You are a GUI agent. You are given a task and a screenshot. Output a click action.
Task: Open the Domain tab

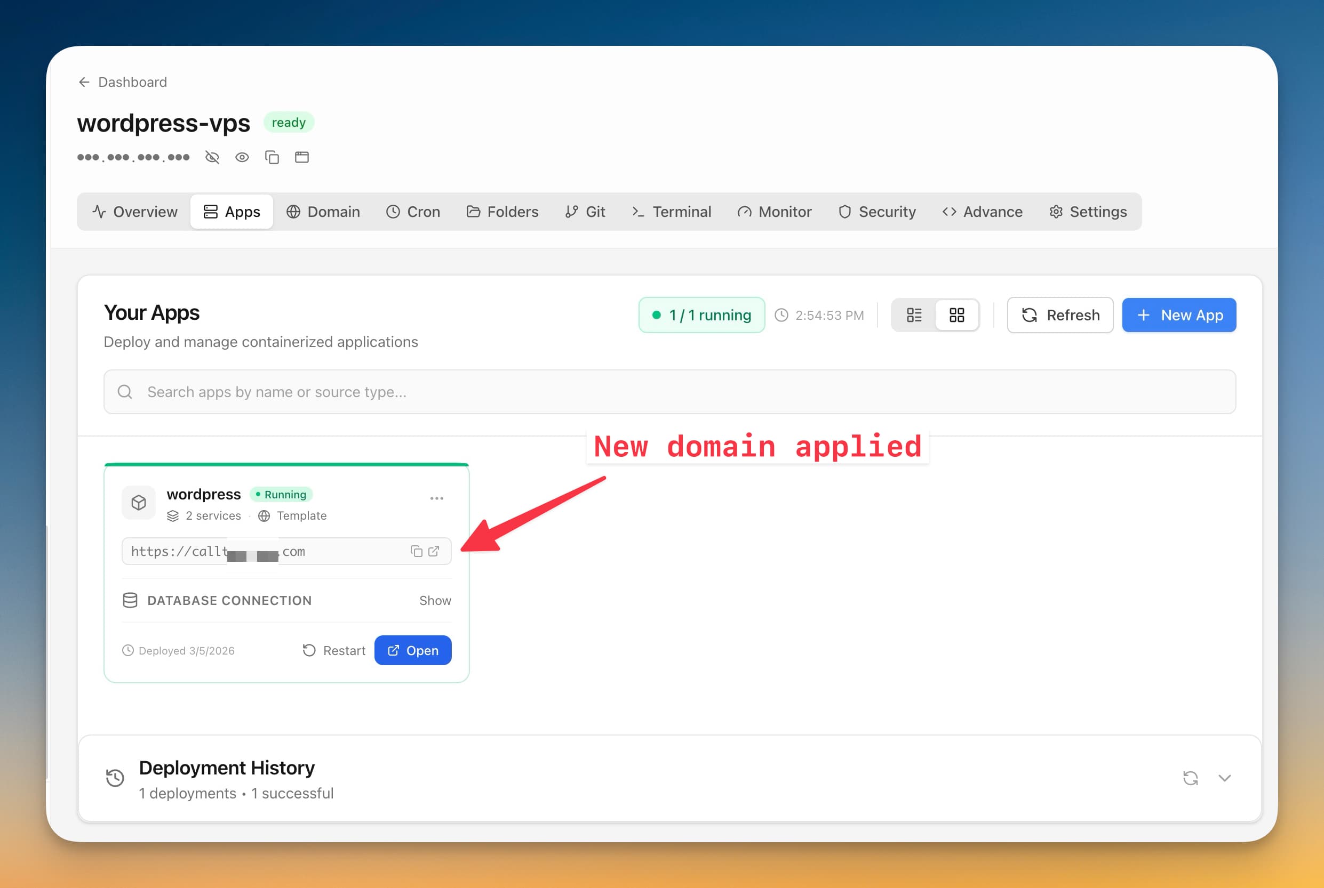tap(323, 211)
